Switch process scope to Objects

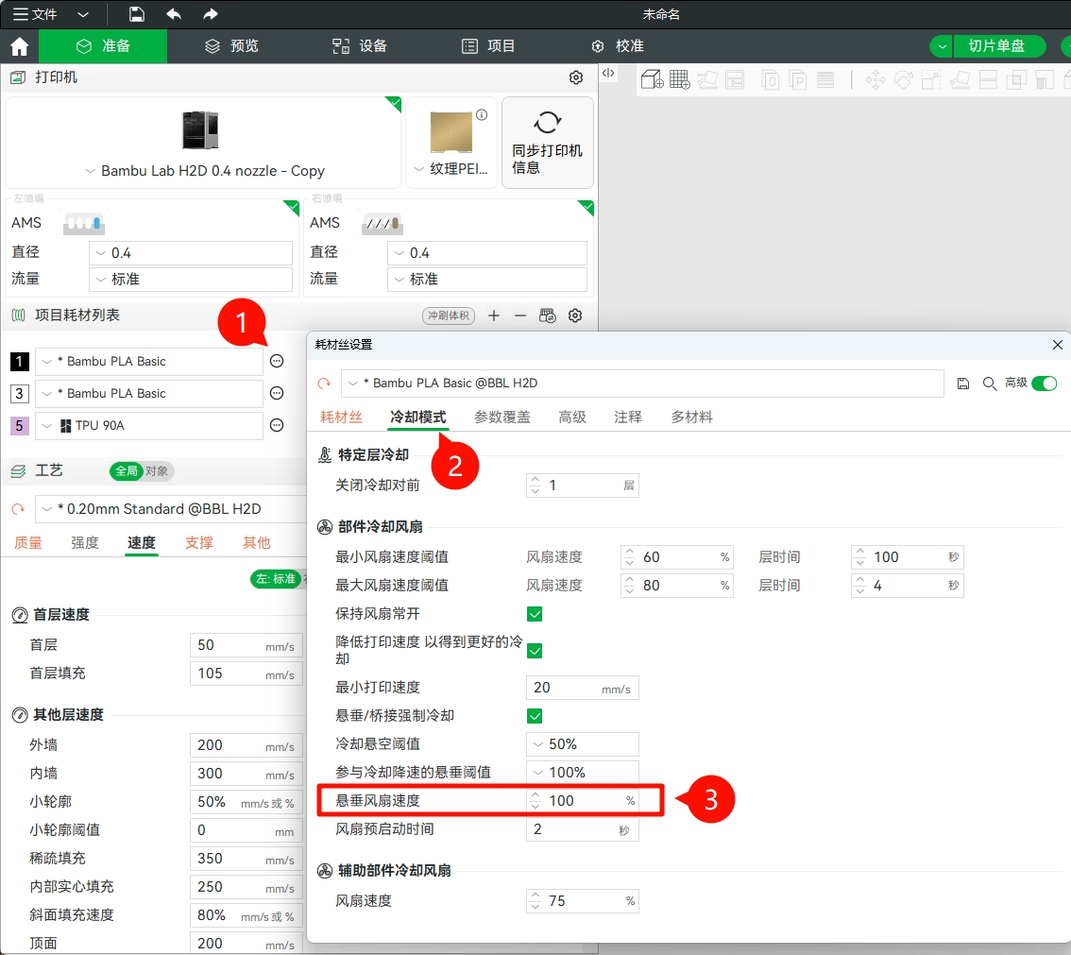157,471
